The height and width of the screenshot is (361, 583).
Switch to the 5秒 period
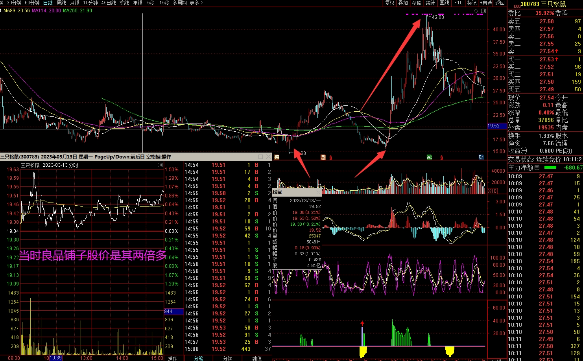151,3
